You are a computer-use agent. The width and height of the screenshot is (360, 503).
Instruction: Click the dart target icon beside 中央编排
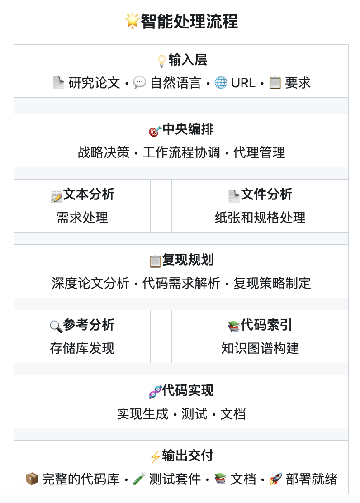pos(155,131)
